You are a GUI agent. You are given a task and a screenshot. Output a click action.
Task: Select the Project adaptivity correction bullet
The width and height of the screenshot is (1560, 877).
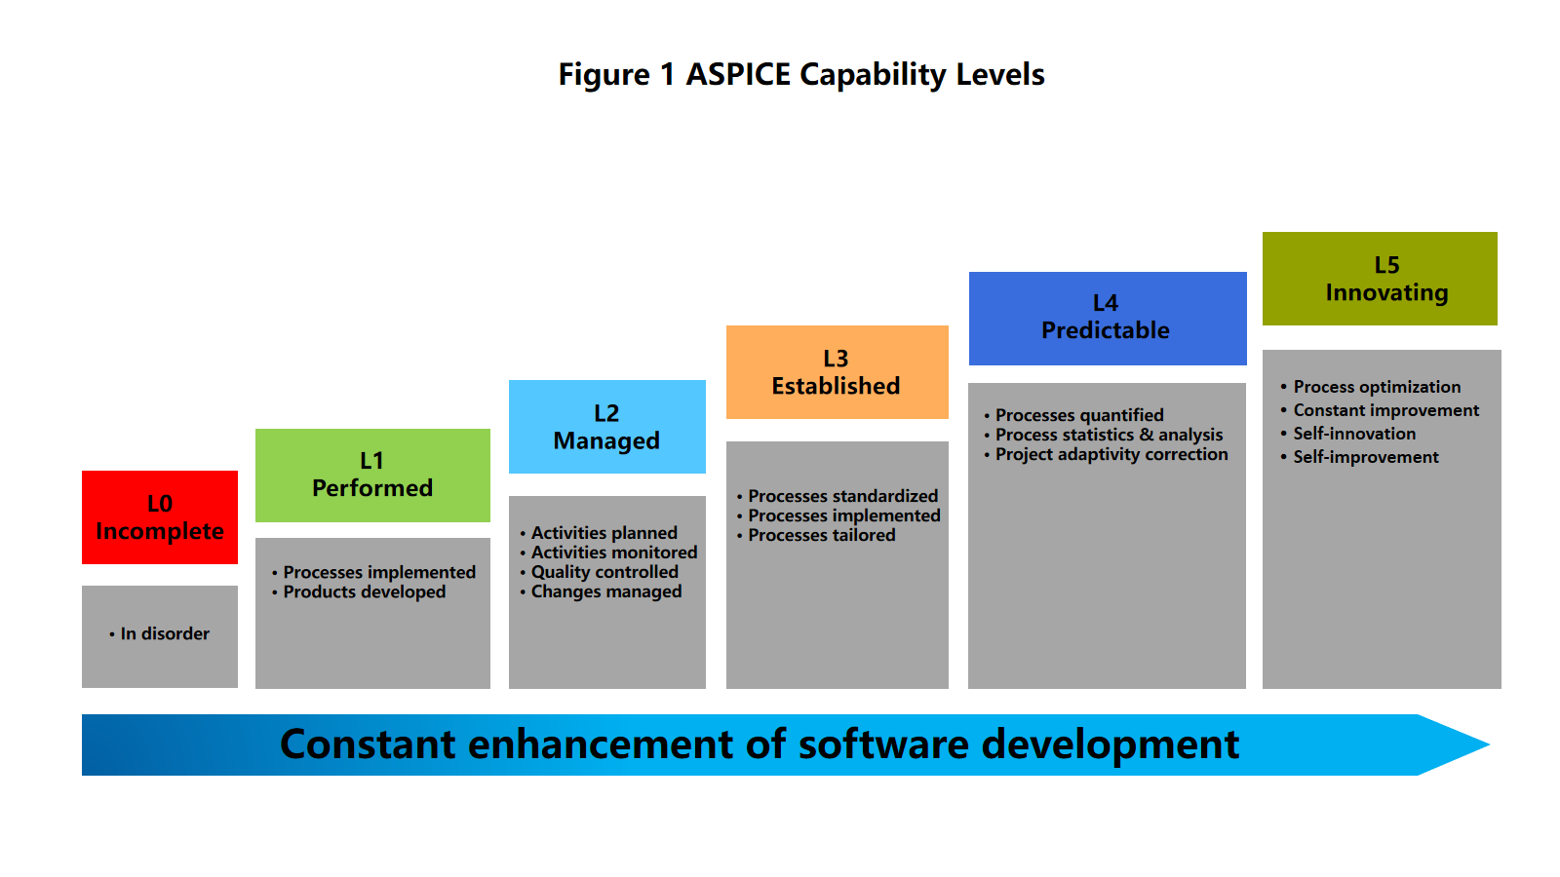coord(1111,454)
